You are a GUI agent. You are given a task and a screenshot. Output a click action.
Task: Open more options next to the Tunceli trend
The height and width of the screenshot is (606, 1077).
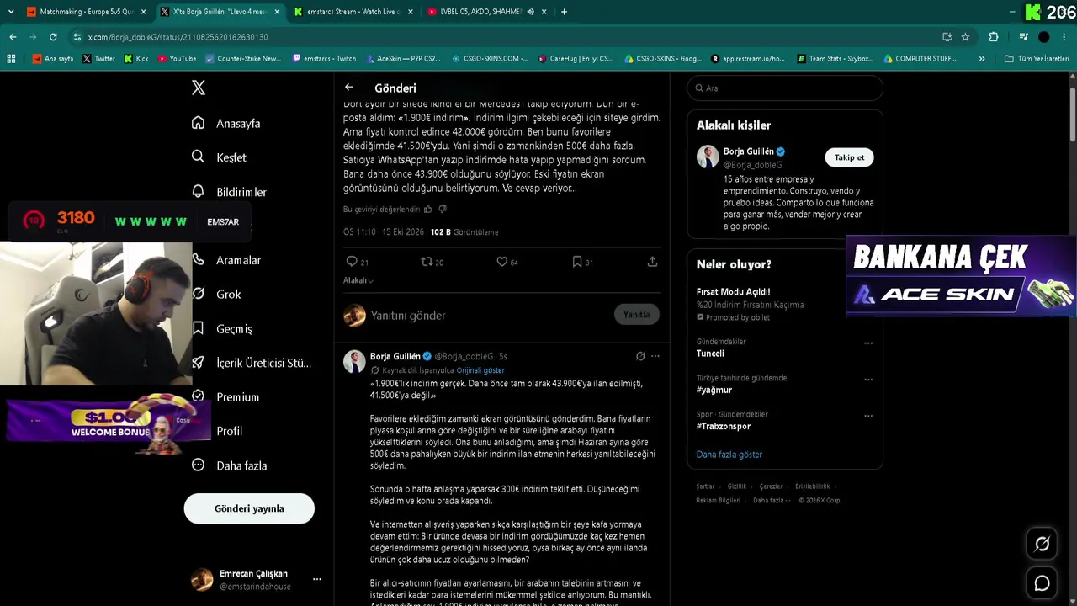[x=868, y=343]
